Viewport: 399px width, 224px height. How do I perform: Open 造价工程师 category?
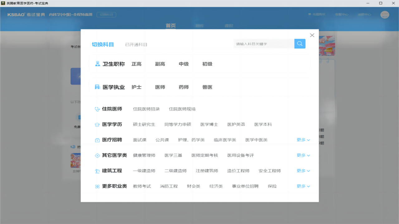point(238,171)
